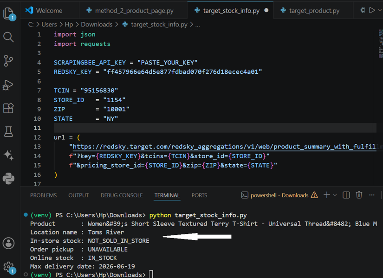
Task: Click line number 11 in the gutter
Action: point(37,128)
